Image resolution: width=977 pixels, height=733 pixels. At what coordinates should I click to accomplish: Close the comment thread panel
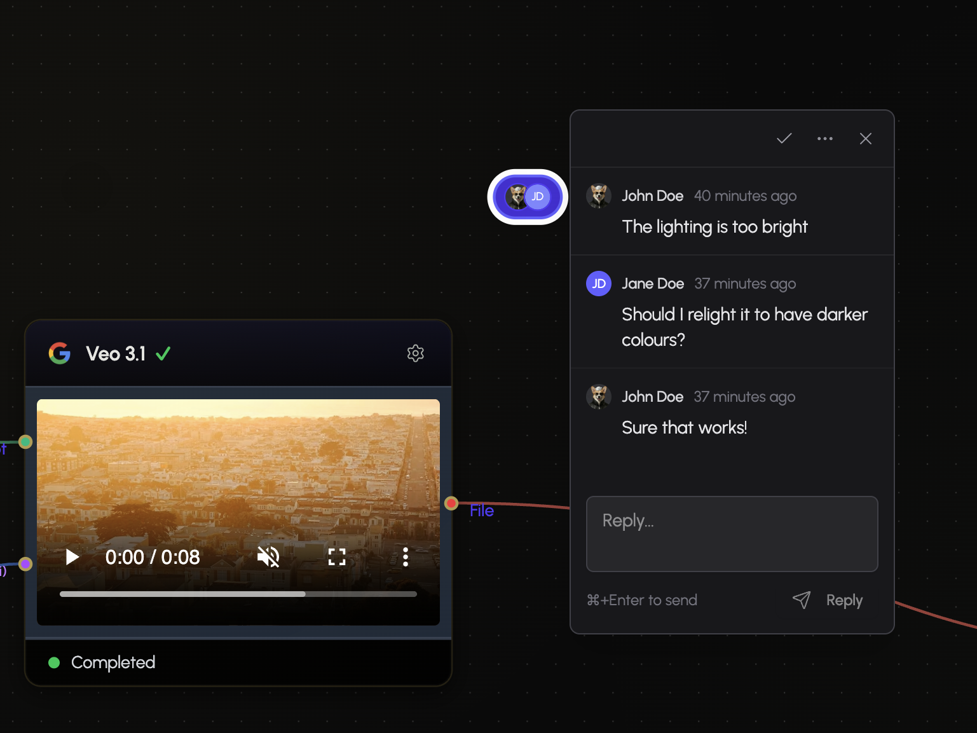pyautogui.click(x=865, y=139)
